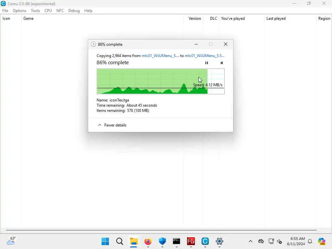
Task: Open the notifications bell icon
Action: [310, 241]
